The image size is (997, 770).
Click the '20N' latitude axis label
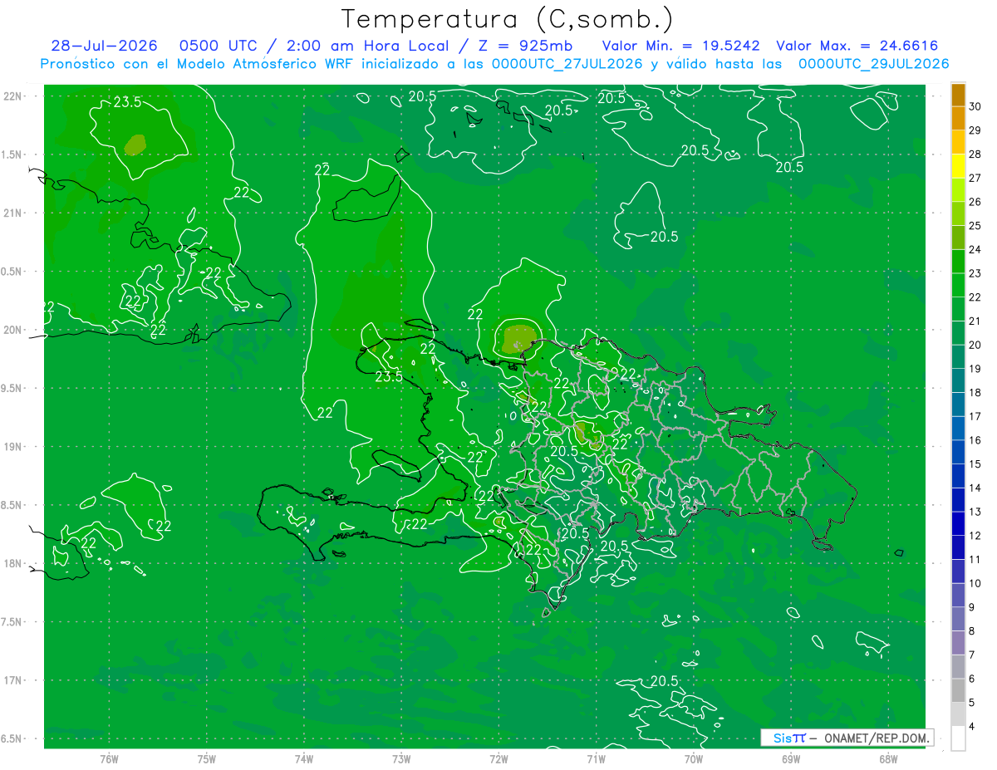[12, 330]
